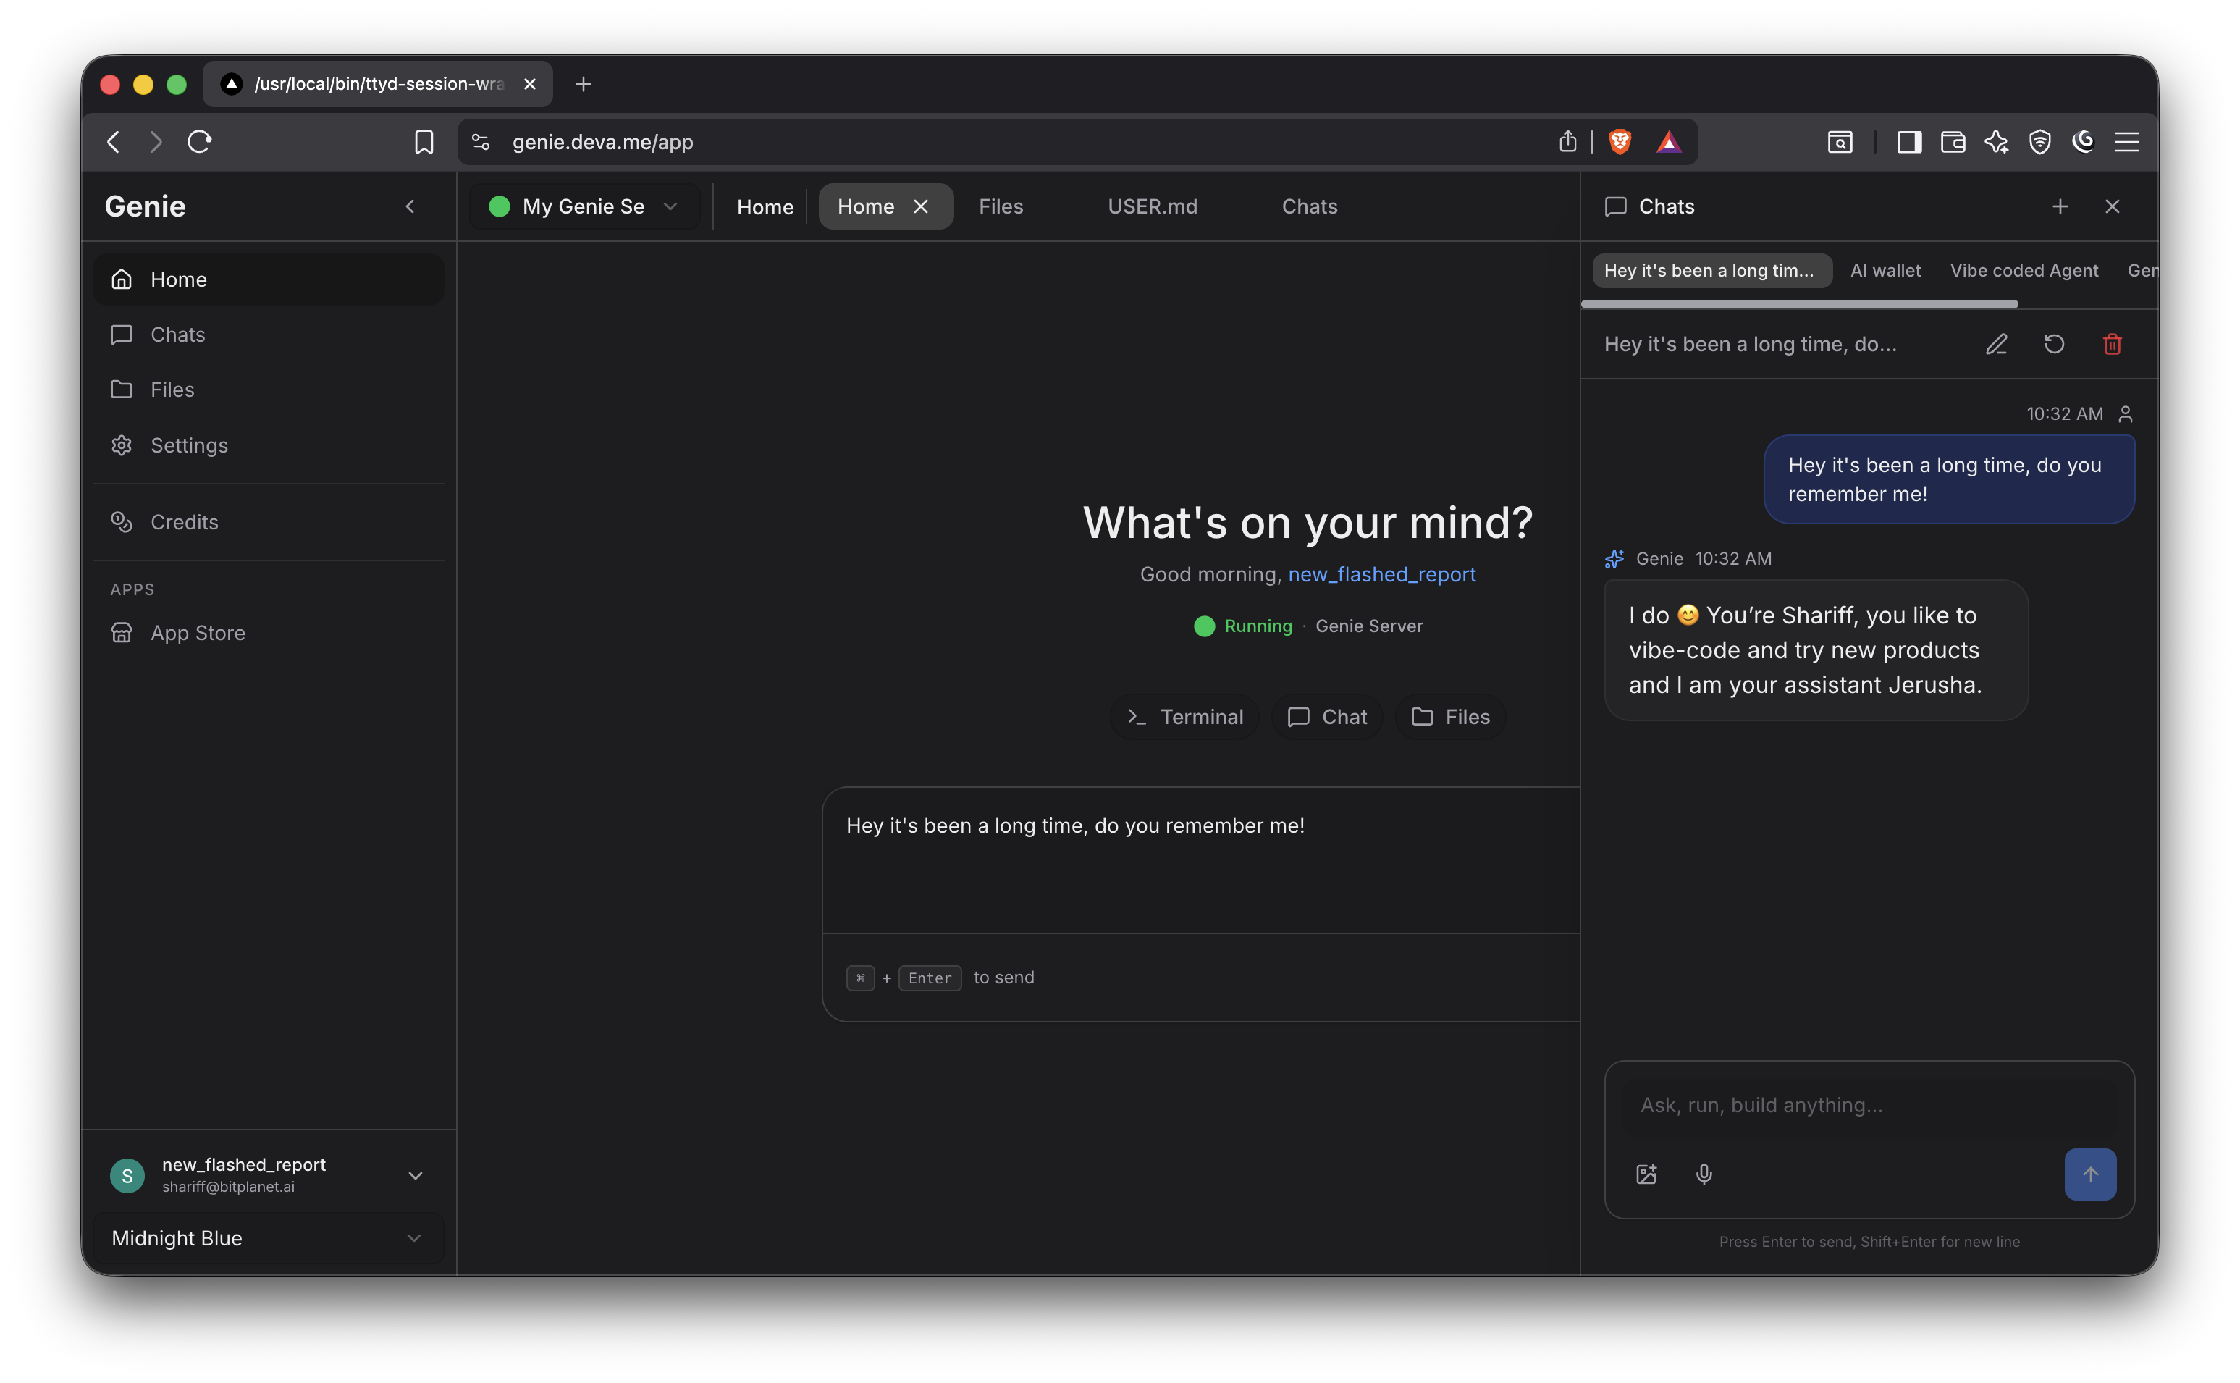Image resolution: width=2240 pixels, height=1383 pixels.
Task: Open the VPN shield icon
Action: 2039,142
